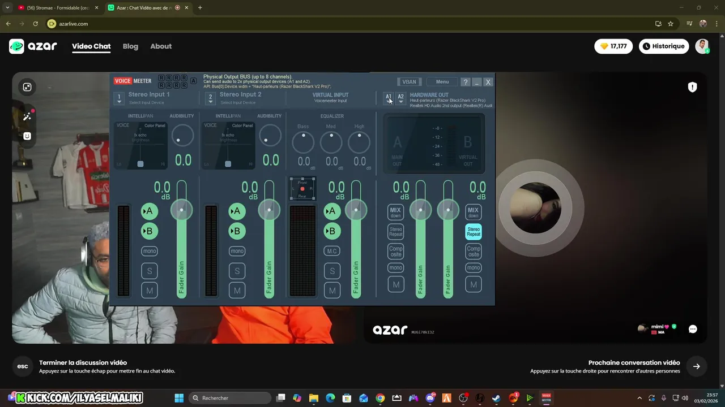Solo the Stereo Input 2 strip
Image resolution: width=725 pixels, height=407 pixels.
237,271
